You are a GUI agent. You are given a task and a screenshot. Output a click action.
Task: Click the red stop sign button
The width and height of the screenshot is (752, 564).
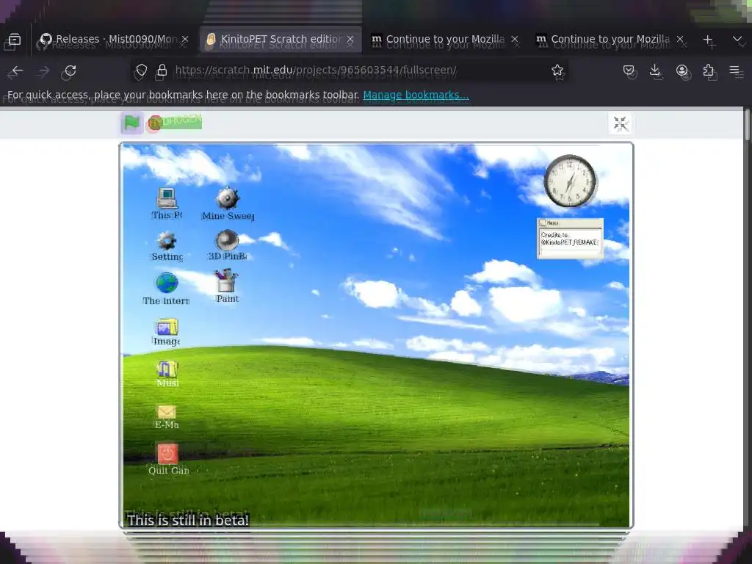click(x=155, y=123)
